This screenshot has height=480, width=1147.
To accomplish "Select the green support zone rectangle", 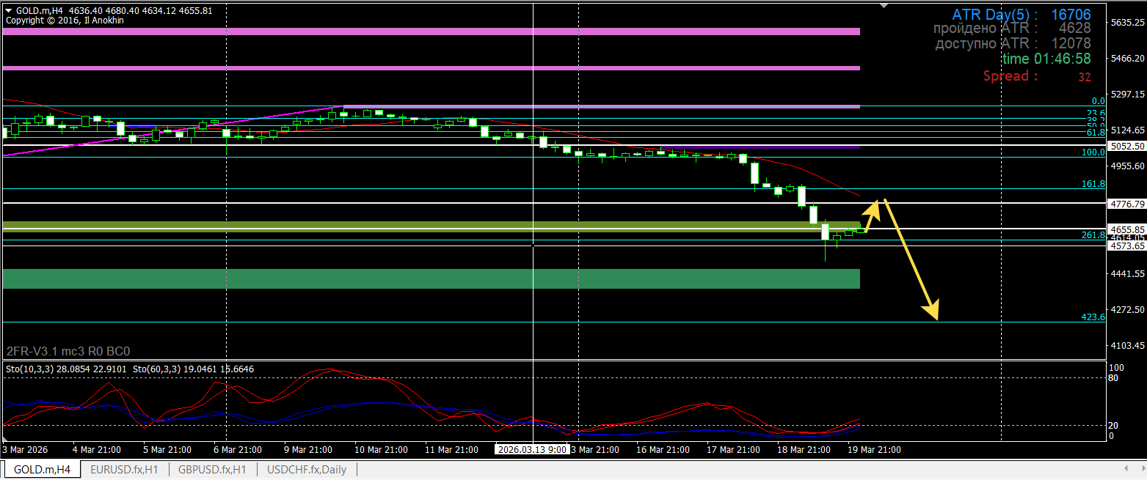I will click(440, 278).
